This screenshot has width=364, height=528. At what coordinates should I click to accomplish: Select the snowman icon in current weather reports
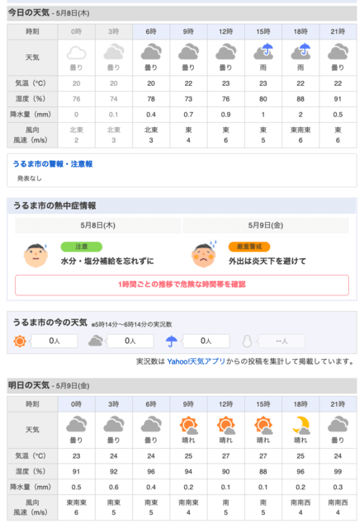click(x=248, y=341)
